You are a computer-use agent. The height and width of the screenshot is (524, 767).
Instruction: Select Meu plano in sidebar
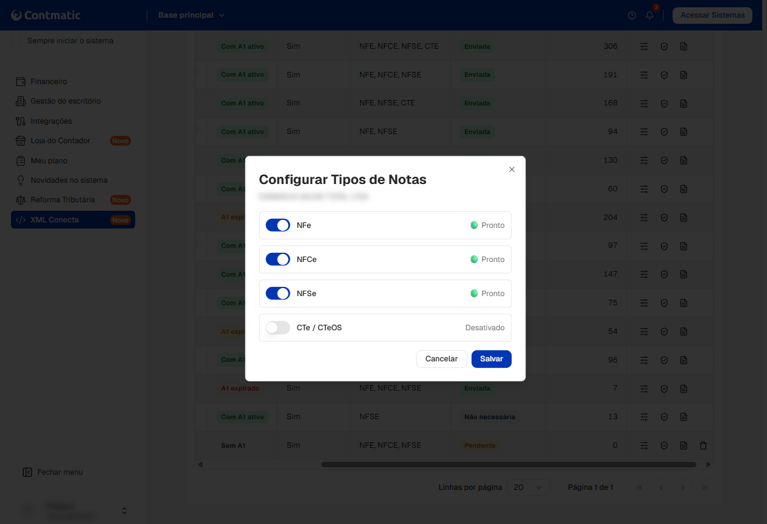49,161
